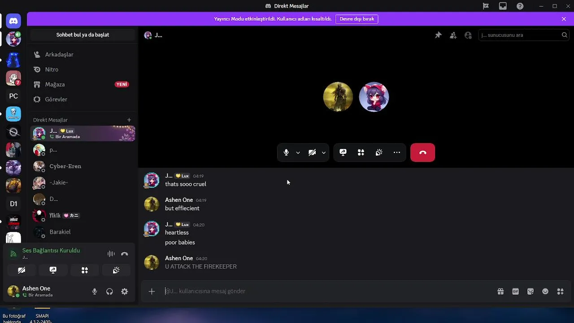The width and height of the screenshot is (574, 323).
Task: Open server with 7 notifications badge
Action: pyautogui.click(x=13, y=78)
